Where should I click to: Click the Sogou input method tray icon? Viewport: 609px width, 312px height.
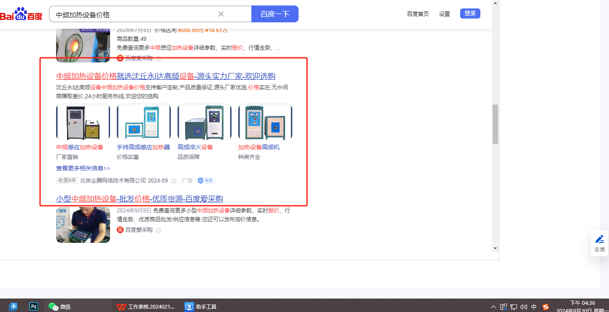coord(546,307)
